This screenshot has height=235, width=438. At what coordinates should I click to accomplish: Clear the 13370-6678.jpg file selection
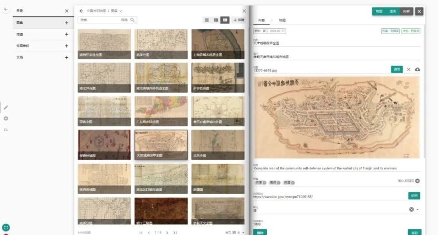click(x=408, y=70)
